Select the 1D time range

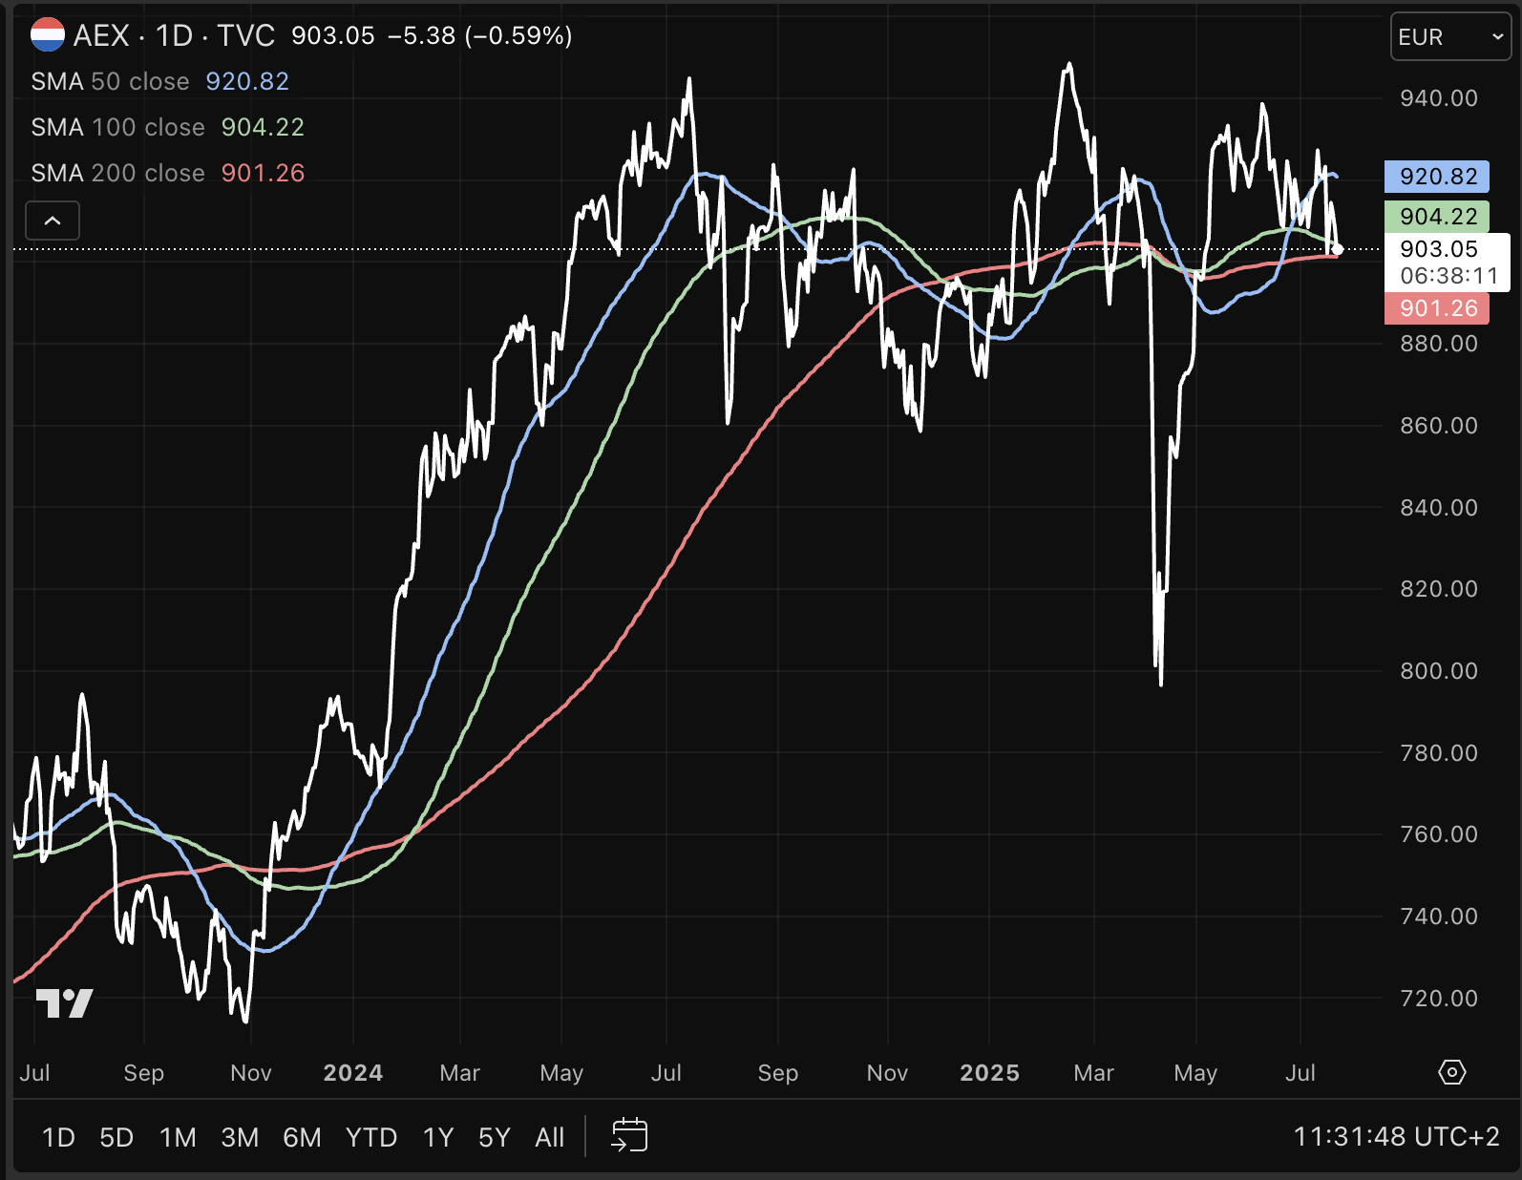(x=58, y=1137)
